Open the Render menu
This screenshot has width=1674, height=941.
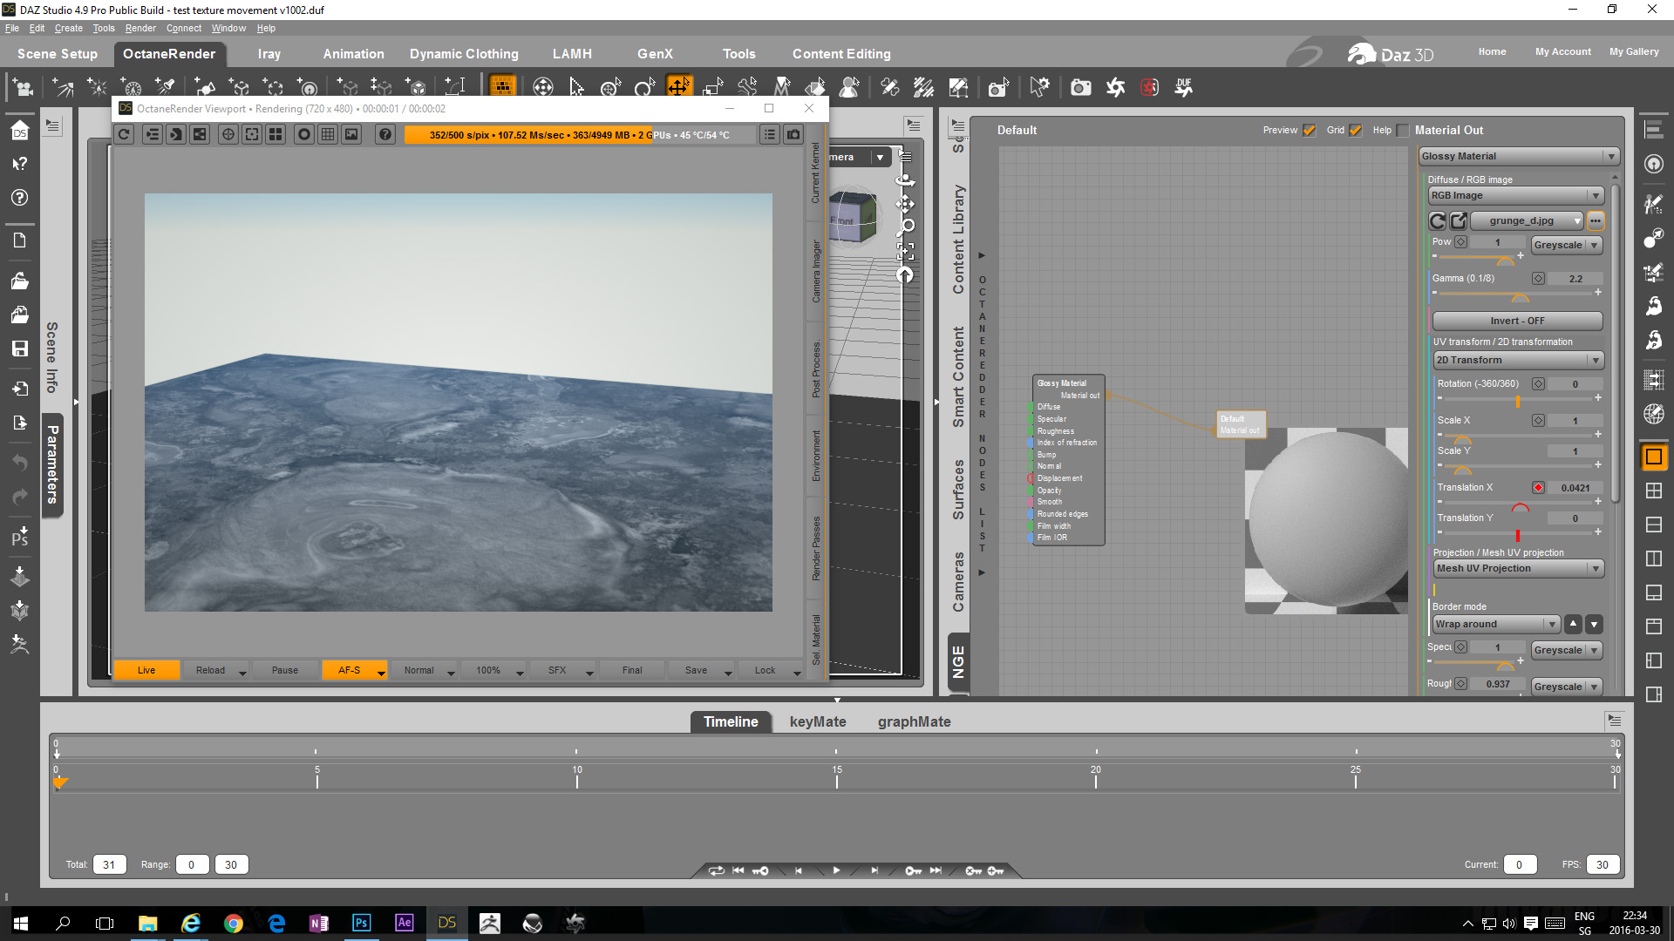(x=140, y=28)
